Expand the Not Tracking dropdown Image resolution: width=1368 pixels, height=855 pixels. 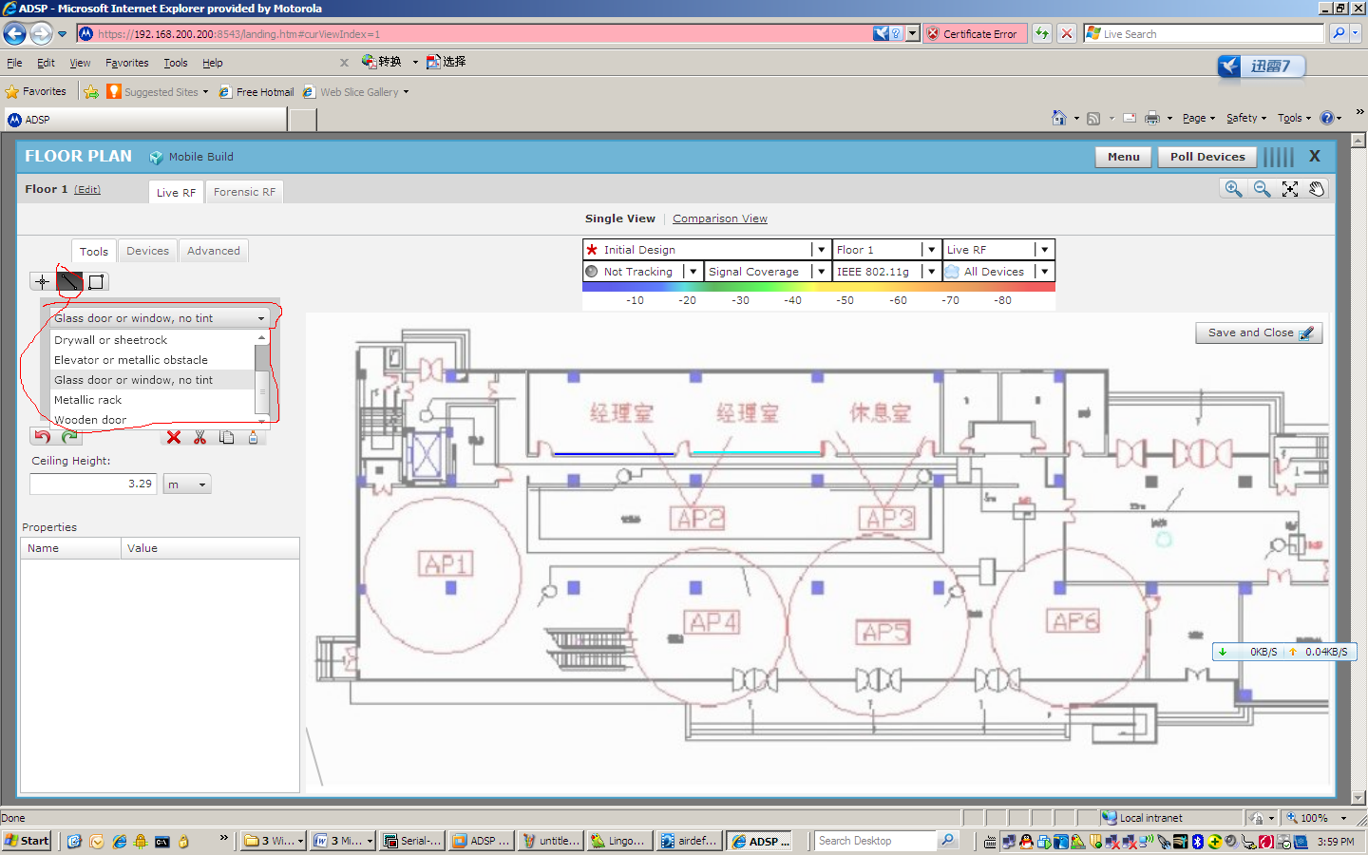point(693,272)
